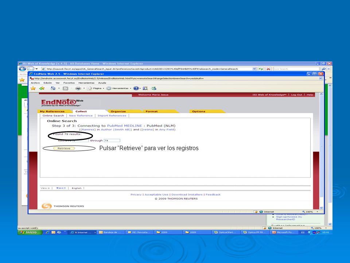Viewport: 350px width, 263px height.
Task: Click the Help link in red header
Action: 310,95
